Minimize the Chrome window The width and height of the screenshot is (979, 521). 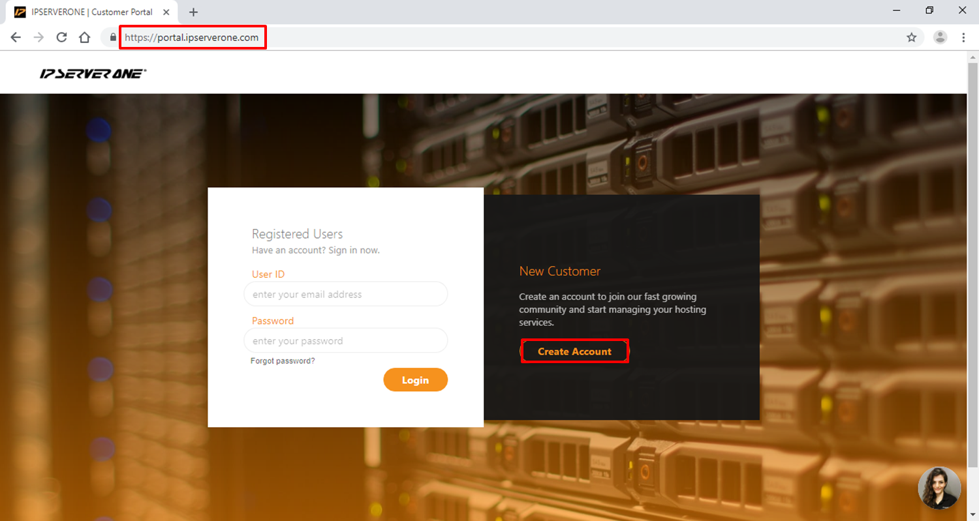(x=895, y=10)
